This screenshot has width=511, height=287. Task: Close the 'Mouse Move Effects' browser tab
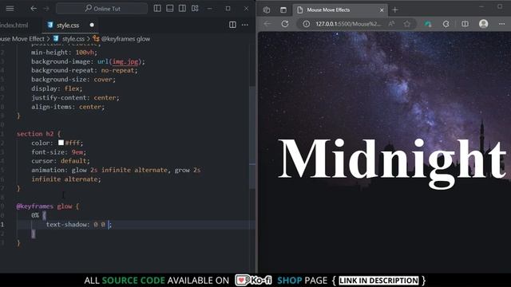pyautogui.click(x=382, y=10)
